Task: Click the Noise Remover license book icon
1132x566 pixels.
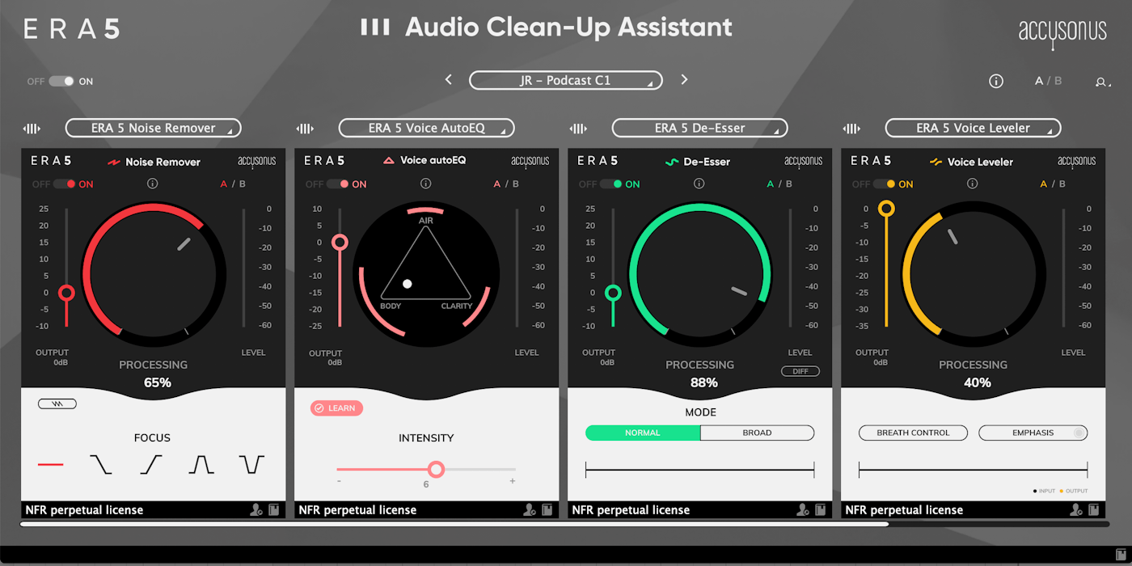Action: pos(274,509)
